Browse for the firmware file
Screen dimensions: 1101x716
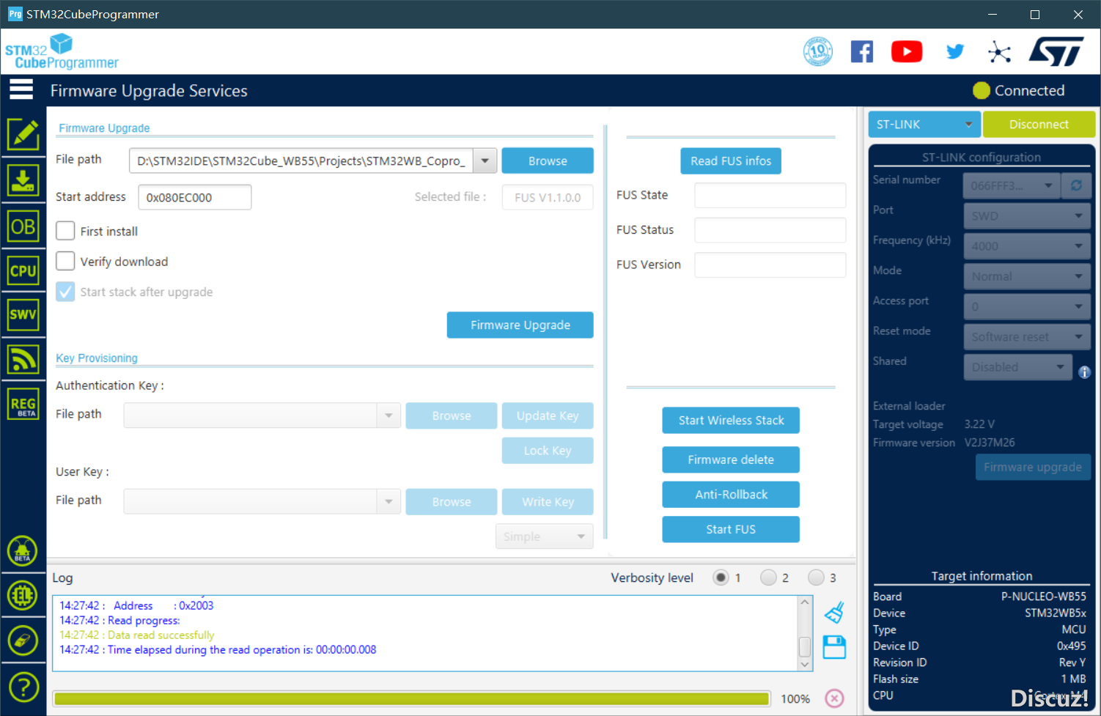click(548, 160)
